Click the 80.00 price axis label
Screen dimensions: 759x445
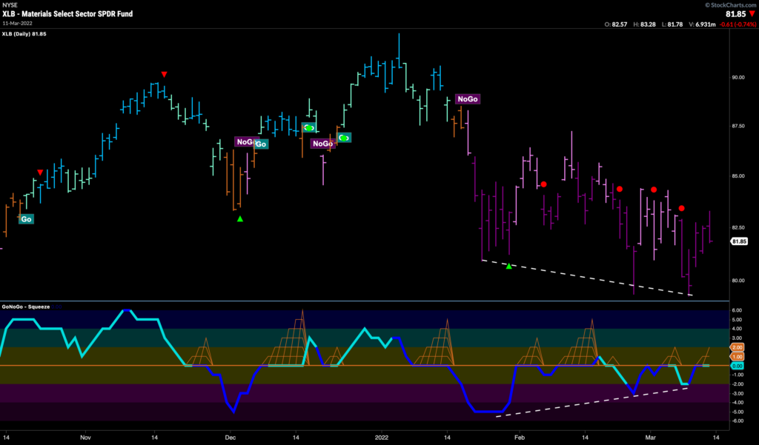(739, 281)
